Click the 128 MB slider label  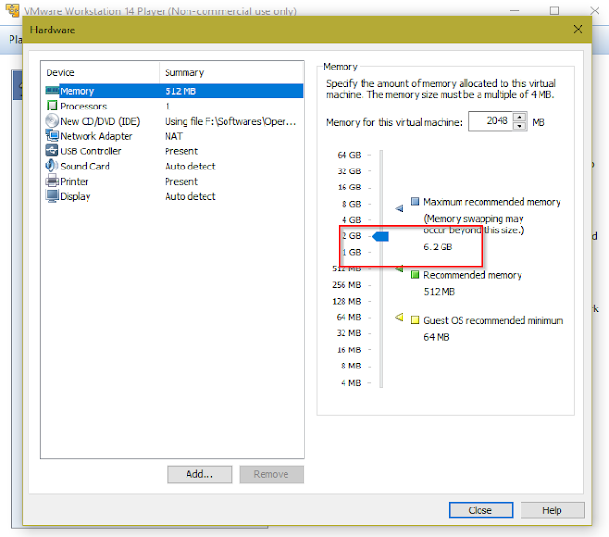pos(346,301)
